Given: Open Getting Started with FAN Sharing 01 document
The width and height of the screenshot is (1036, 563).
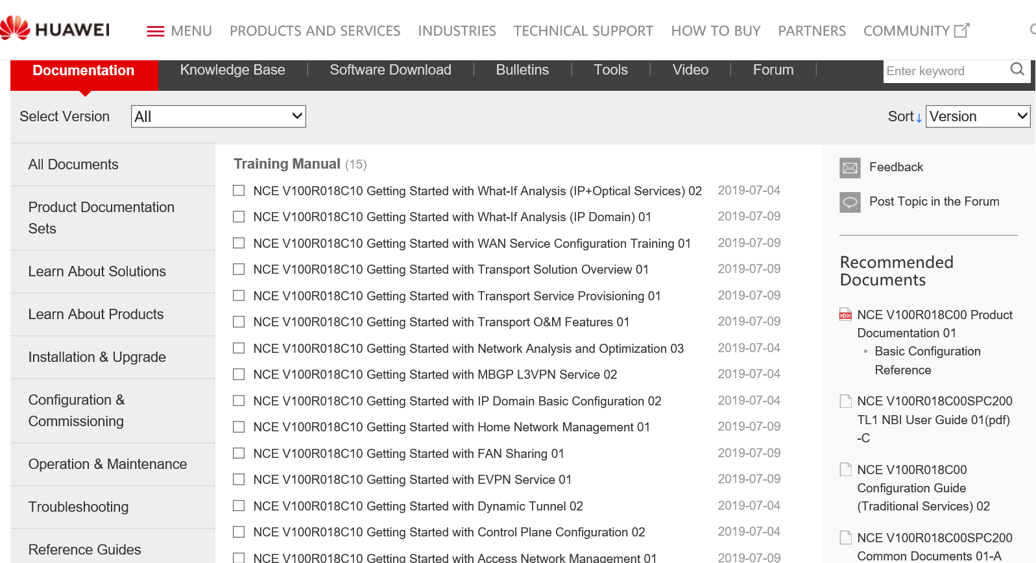Looking at the screenshot, I should click(409, 454).
